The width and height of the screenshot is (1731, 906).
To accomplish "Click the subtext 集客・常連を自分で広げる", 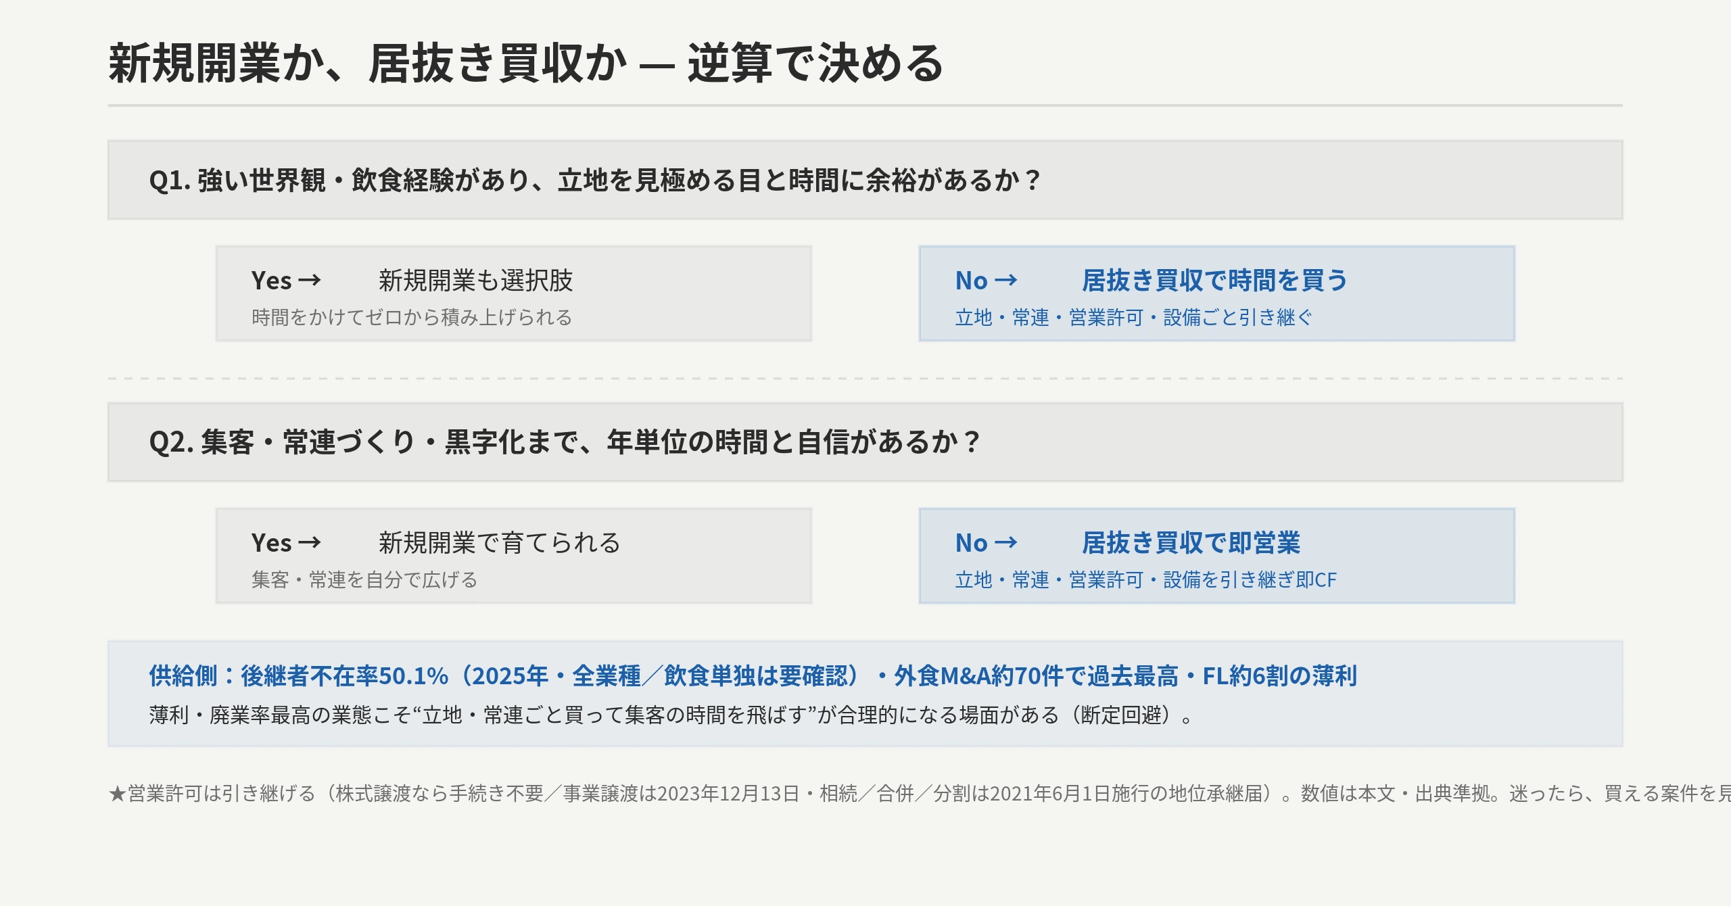I will [364, 579].
